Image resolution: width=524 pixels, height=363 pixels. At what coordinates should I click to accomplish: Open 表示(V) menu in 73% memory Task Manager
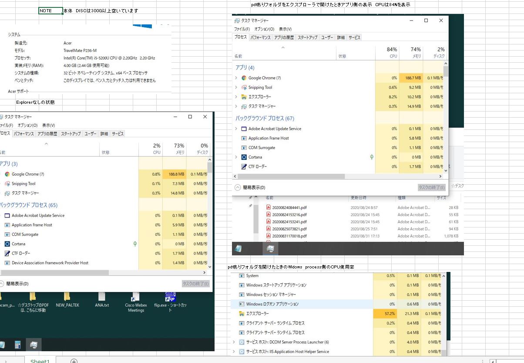point(48,126)
